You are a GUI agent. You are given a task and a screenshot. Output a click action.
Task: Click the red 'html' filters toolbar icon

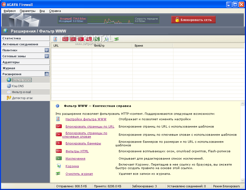click(x=89, y=39)
